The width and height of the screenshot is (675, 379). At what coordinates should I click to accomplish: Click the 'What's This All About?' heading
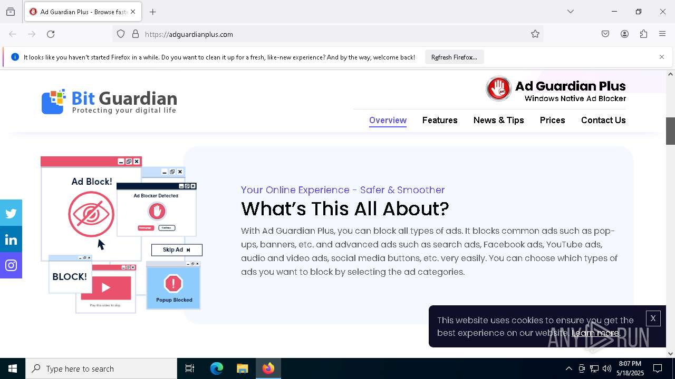click(x=345, y=209)
